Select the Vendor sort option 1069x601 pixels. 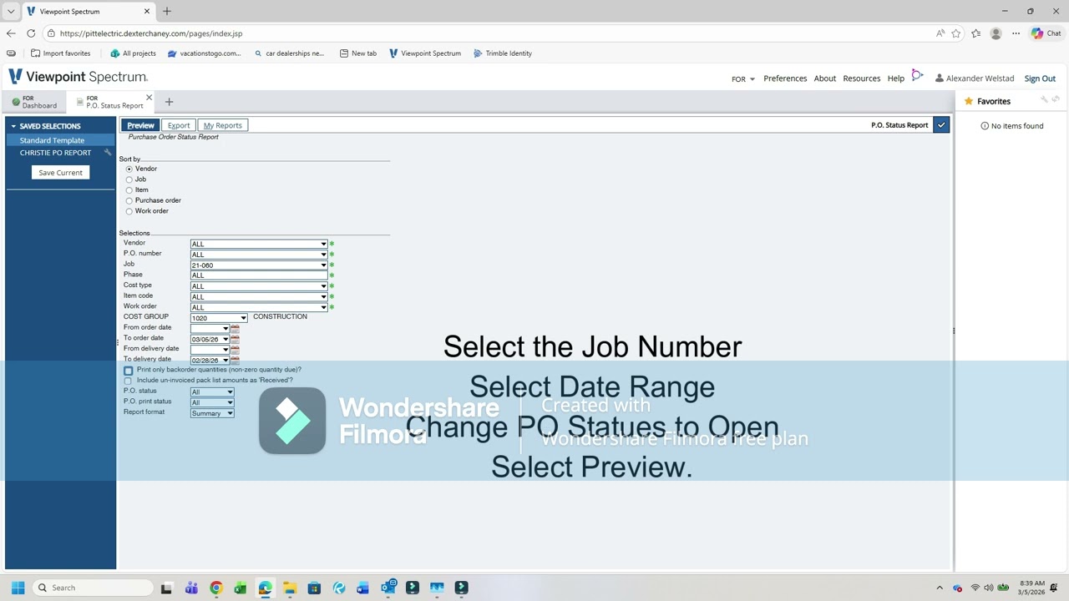coord(129,169)
